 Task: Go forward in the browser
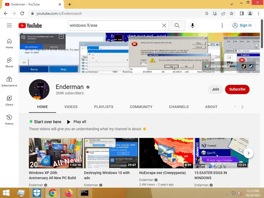(x=14, y=13)
